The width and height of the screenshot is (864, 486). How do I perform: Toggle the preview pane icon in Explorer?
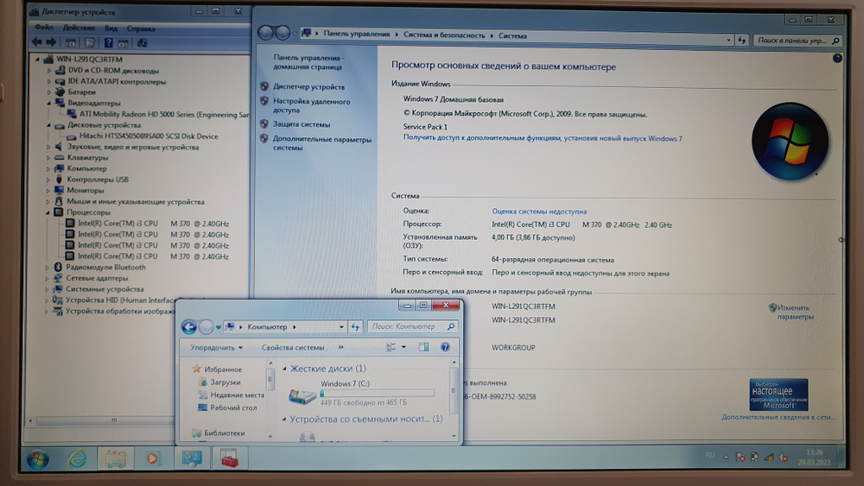pos(423,347)
